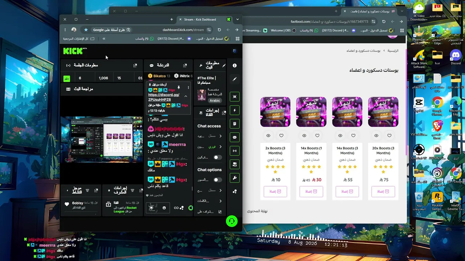
Task: Click the infinity icon beside chat input
Action: coord(176,208)
